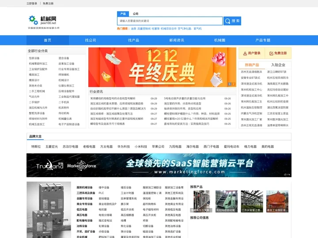318x238 pixels.
Task: Open category 电子产品制造设备
Action: [69, 124]
